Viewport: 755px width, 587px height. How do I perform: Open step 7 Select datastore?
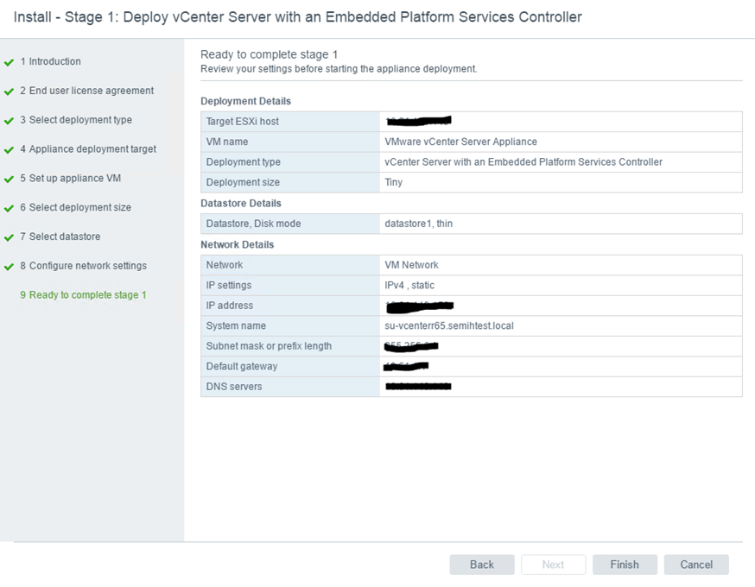tap(60, 237)
